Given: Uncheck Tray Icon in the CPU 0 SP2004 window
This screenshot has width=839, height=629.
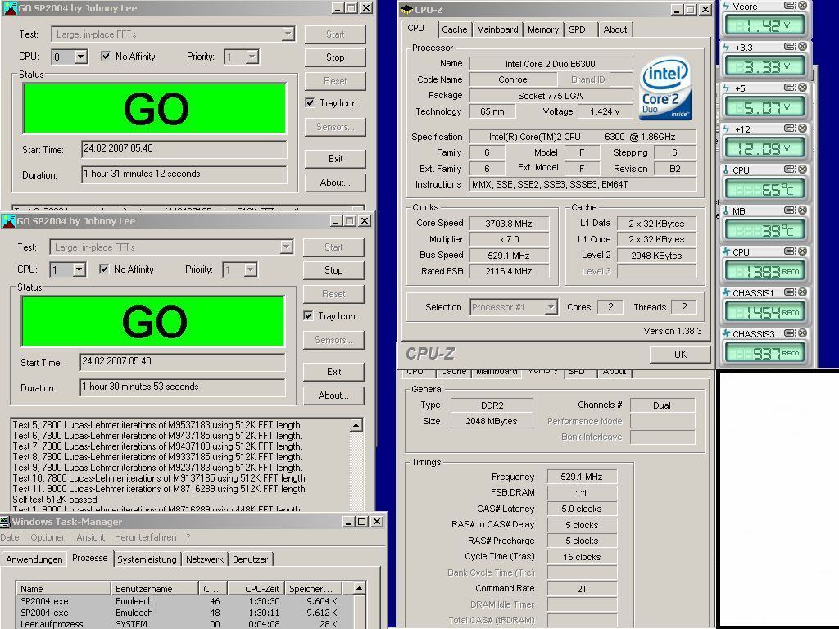Looking at the screenshot, I should point(310,102).
